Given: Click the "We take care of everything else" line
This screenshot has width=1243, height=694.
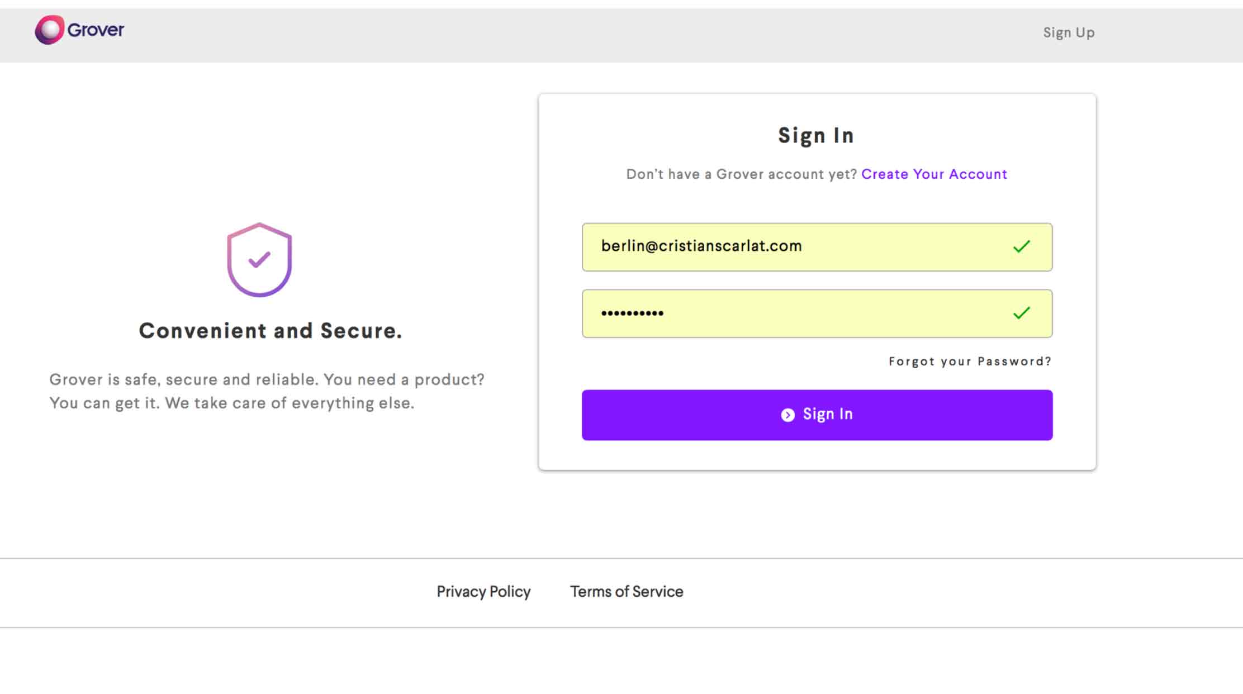Looking at the screenshot, I should click(x=290, y=403).
